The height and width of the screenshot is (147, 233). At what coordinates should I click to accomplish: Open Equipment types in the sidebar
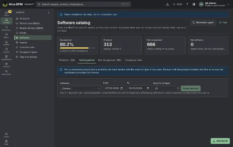tap(33, 52)
